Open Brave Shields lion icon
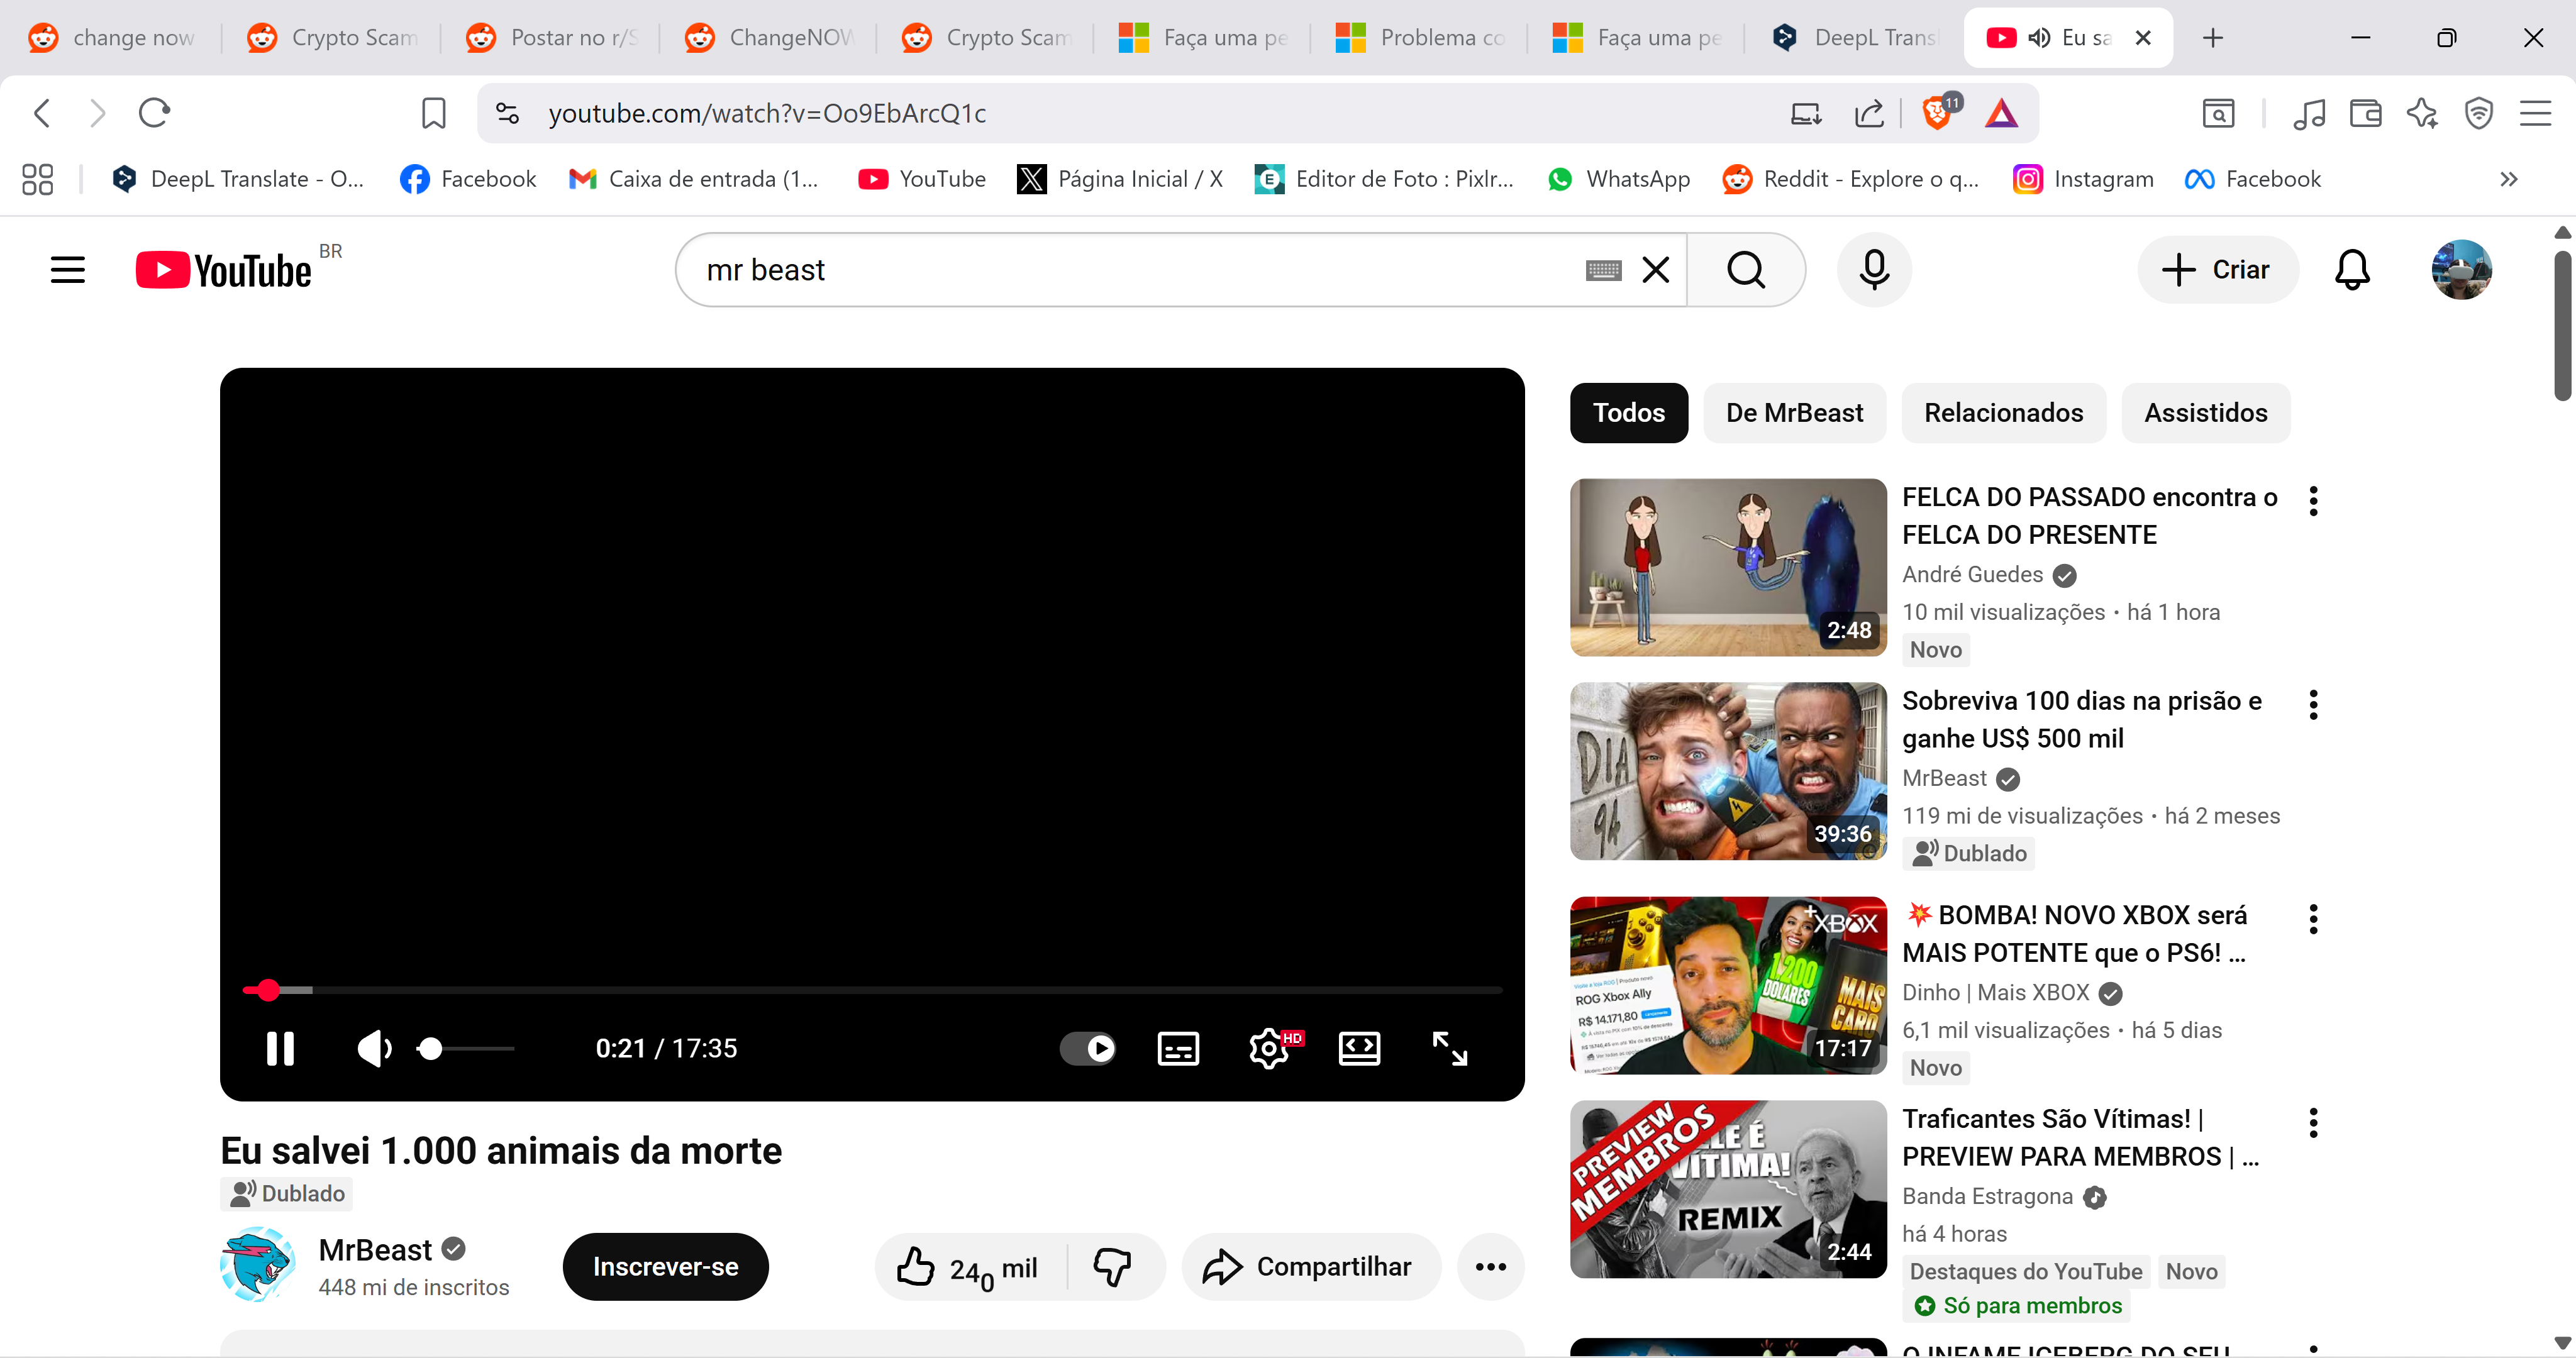The width and height of the screenshot is (2576, 1358). 1938,112
